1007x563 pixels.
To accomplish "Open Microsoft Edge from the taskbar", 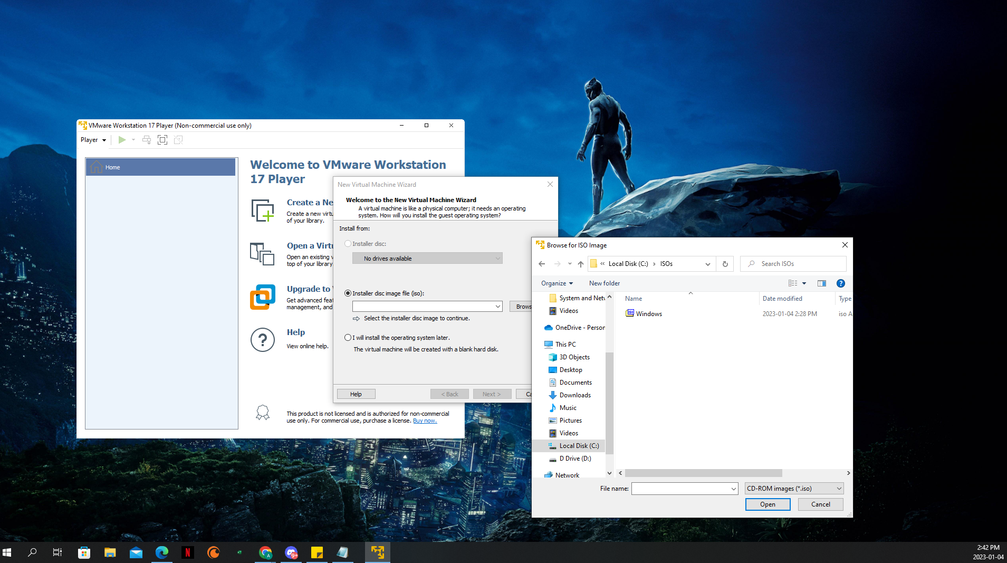I will click(x=161, y=552).
